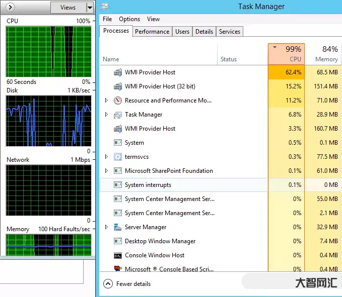342x297 pixels.
Task: Expand the termsvcs process group
Action: [x=106, y=157]
